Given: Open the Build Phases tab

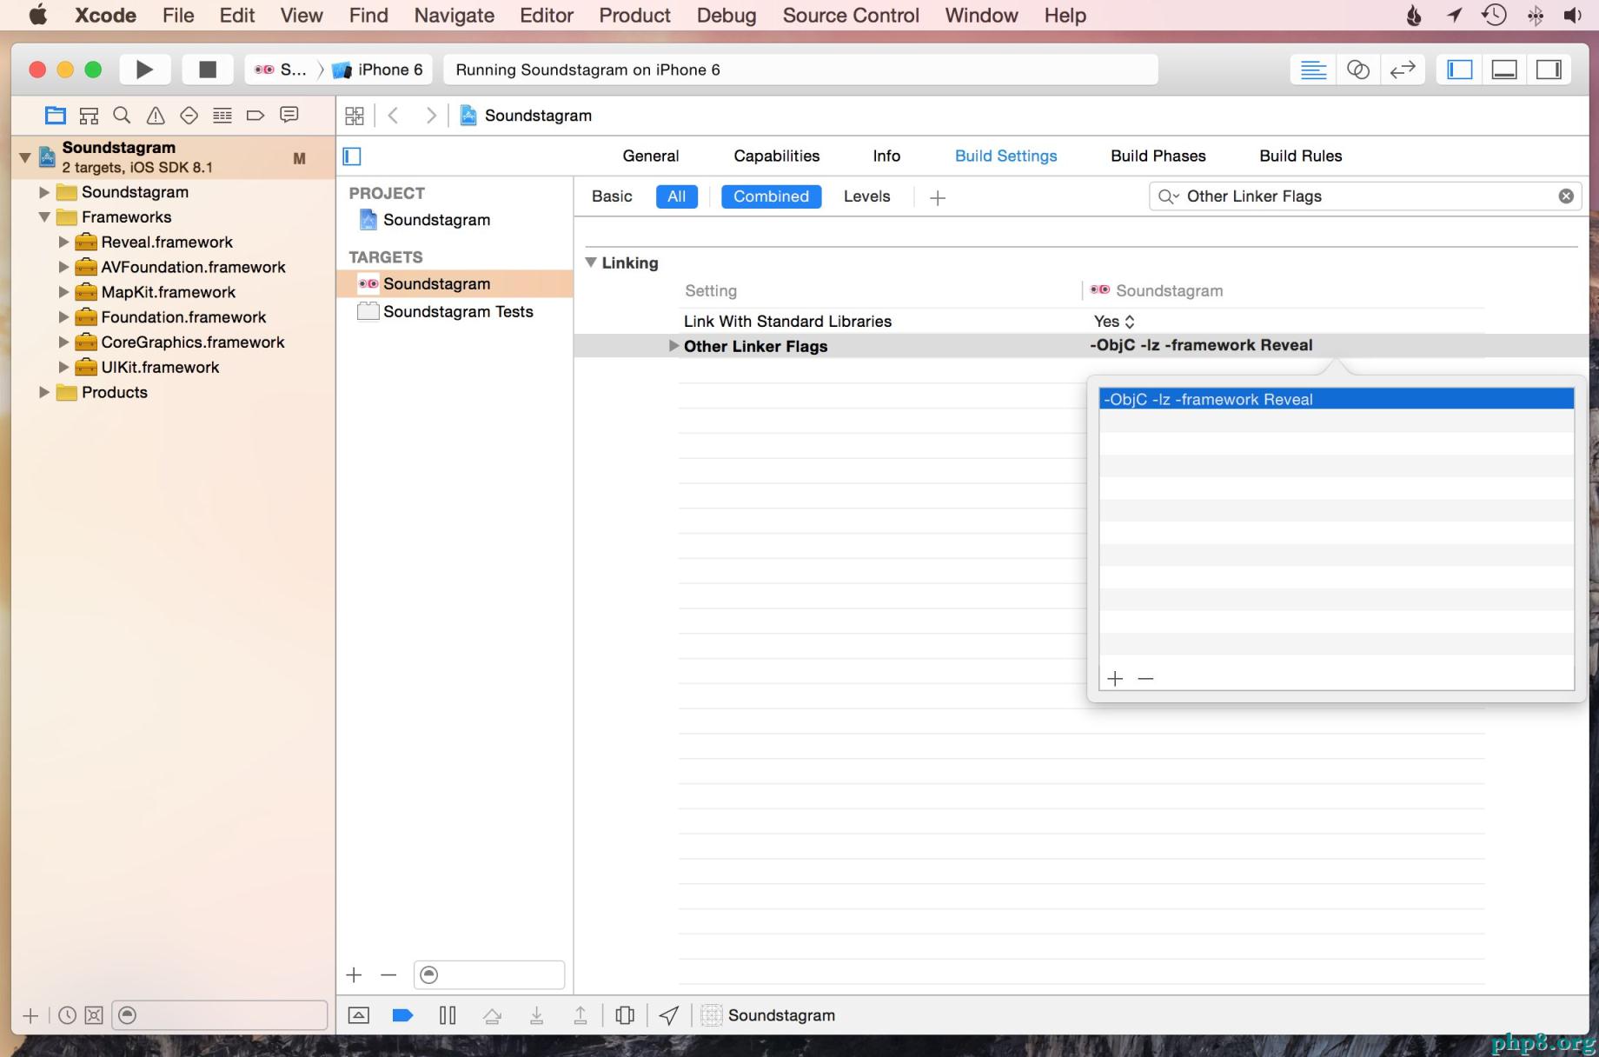Looking at the screenshot, I should coord(1158,156).
